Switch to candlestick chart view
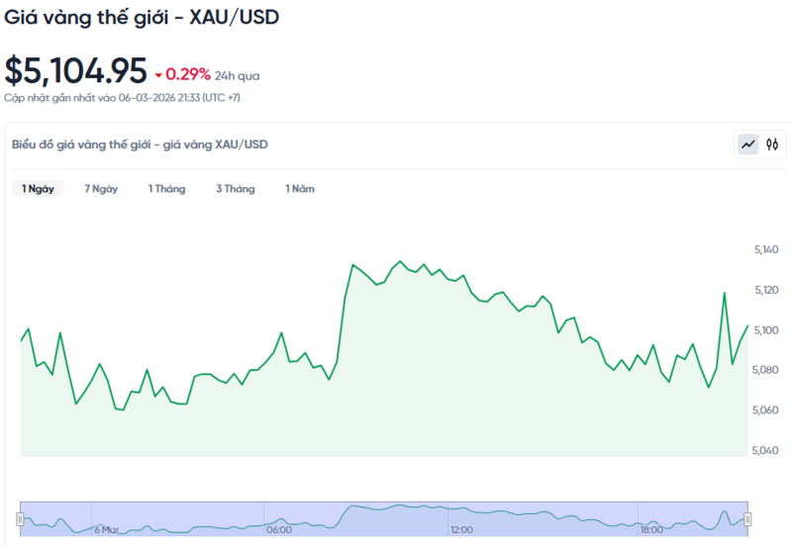Image resolution: width=792 pixels, height=546 pixels. click(772, 144)
